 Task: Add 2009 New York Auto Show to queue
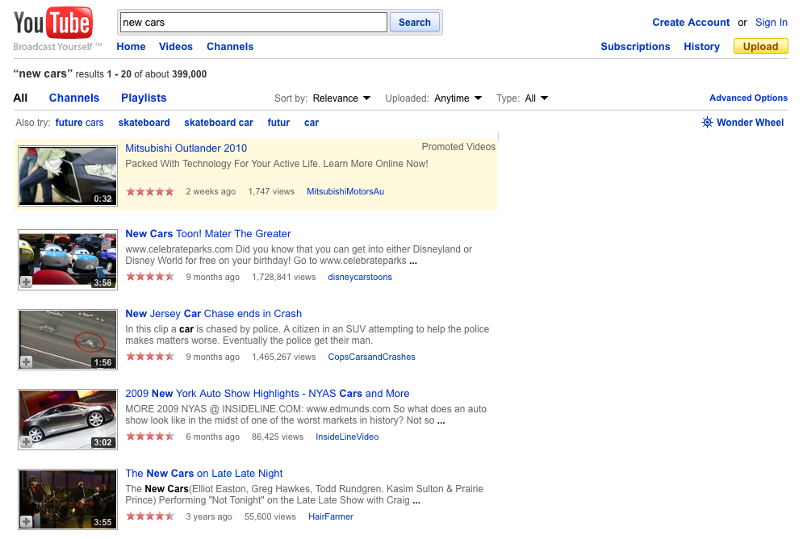coord(26,441)
